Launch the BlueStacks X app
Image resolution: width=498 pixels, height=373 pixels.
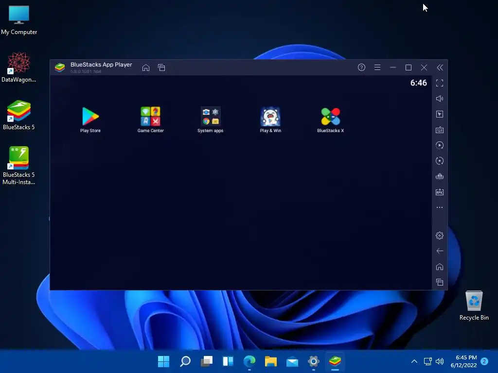point(330,119)
